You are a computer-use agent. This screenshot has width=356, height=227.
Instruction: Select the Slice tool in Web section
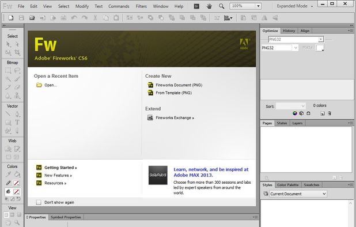point(17,149)
